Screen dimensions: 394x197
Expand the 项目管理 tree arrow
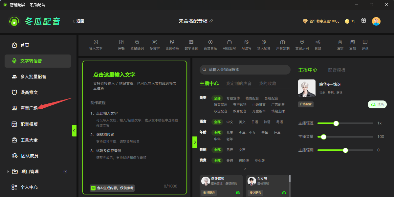[8, 171]
